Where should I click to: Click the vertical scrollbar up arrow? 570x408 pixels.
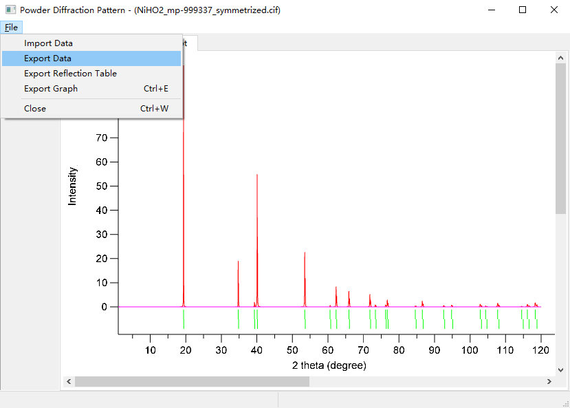pyautogui.click(x=560, y=56)
